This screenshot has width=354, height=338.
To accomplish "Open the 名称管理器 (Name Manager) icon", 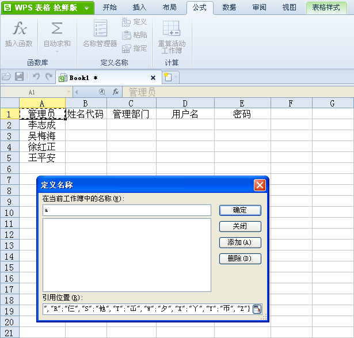I will point(100,29).
